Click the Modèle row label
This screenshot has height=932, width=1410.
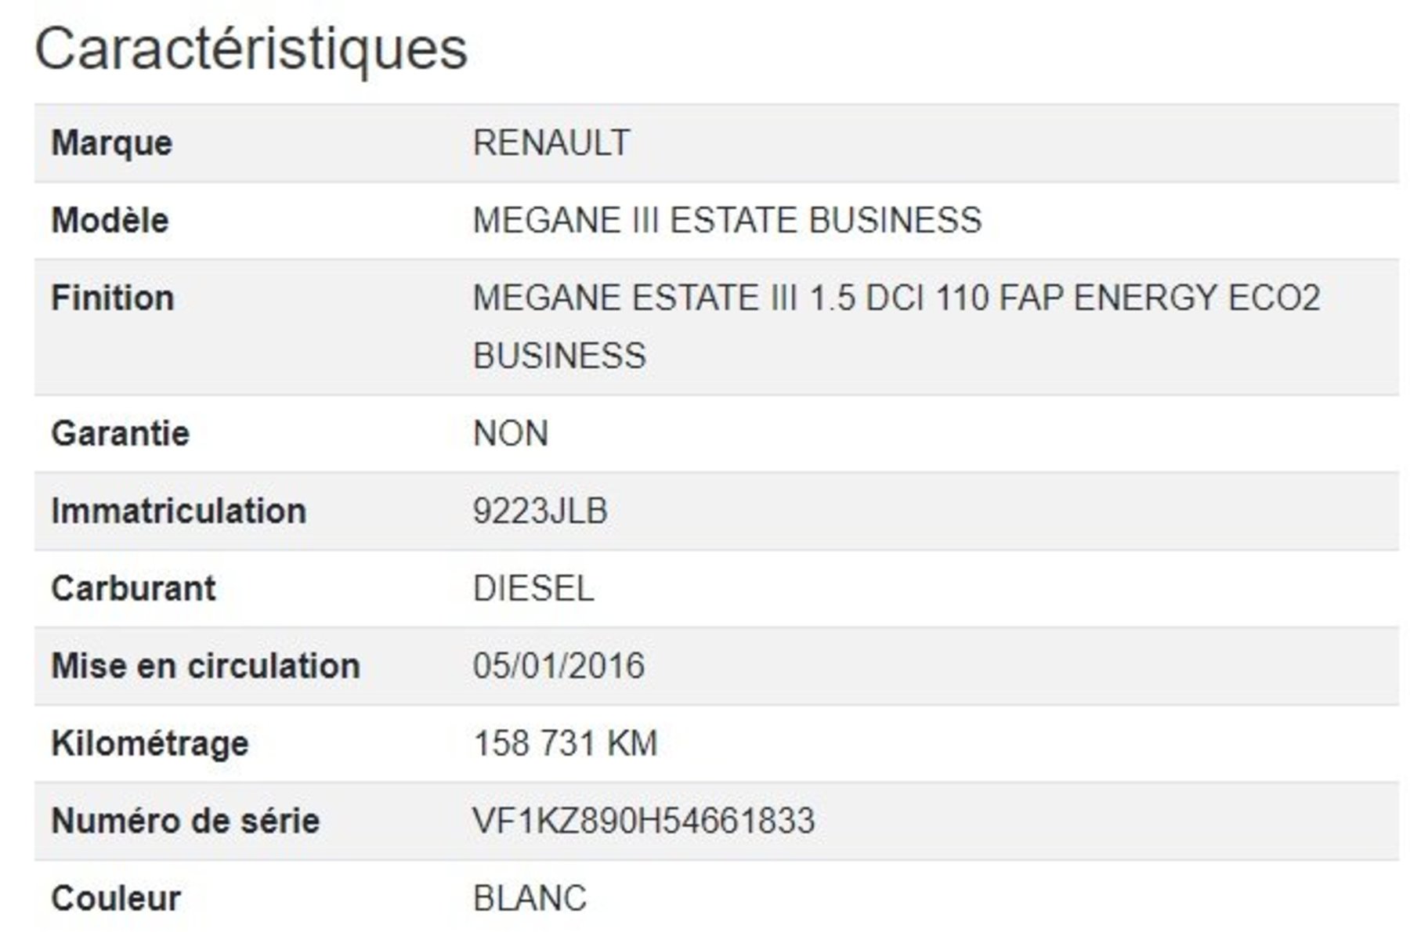[x=110, y=221]
